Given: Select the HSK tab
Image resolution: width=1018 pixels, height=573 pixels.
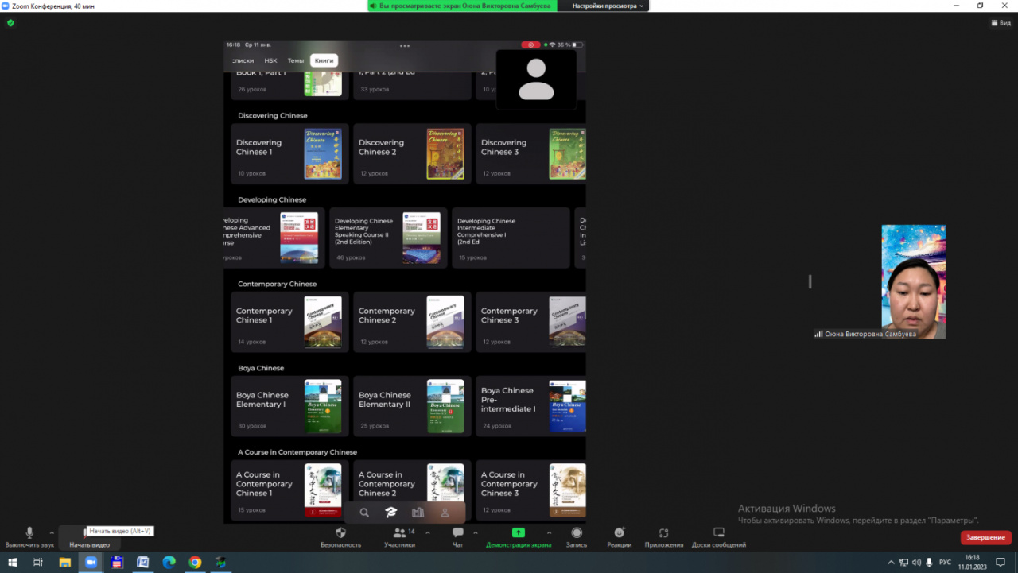Looking at the screenshot, I should (270, 60).
